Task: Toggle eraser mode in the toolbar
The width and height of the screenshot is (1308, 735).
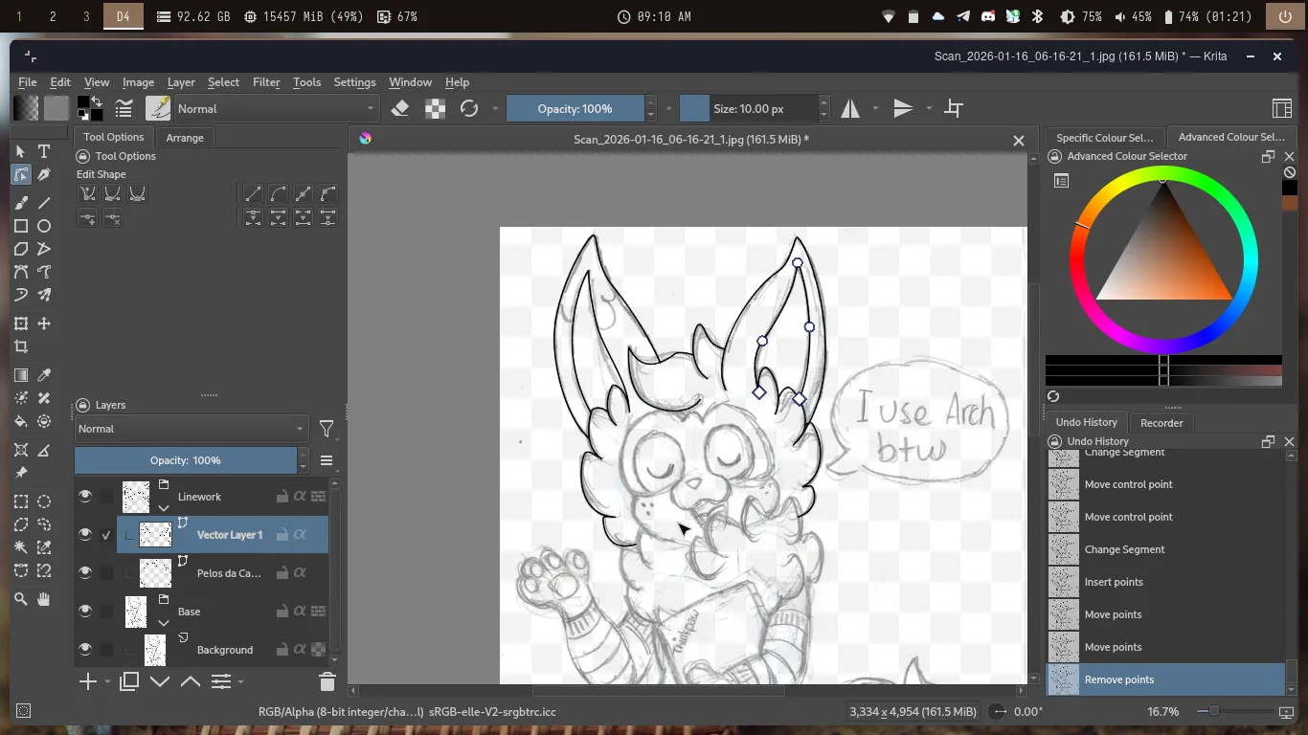Action: [x=400, y=109]
